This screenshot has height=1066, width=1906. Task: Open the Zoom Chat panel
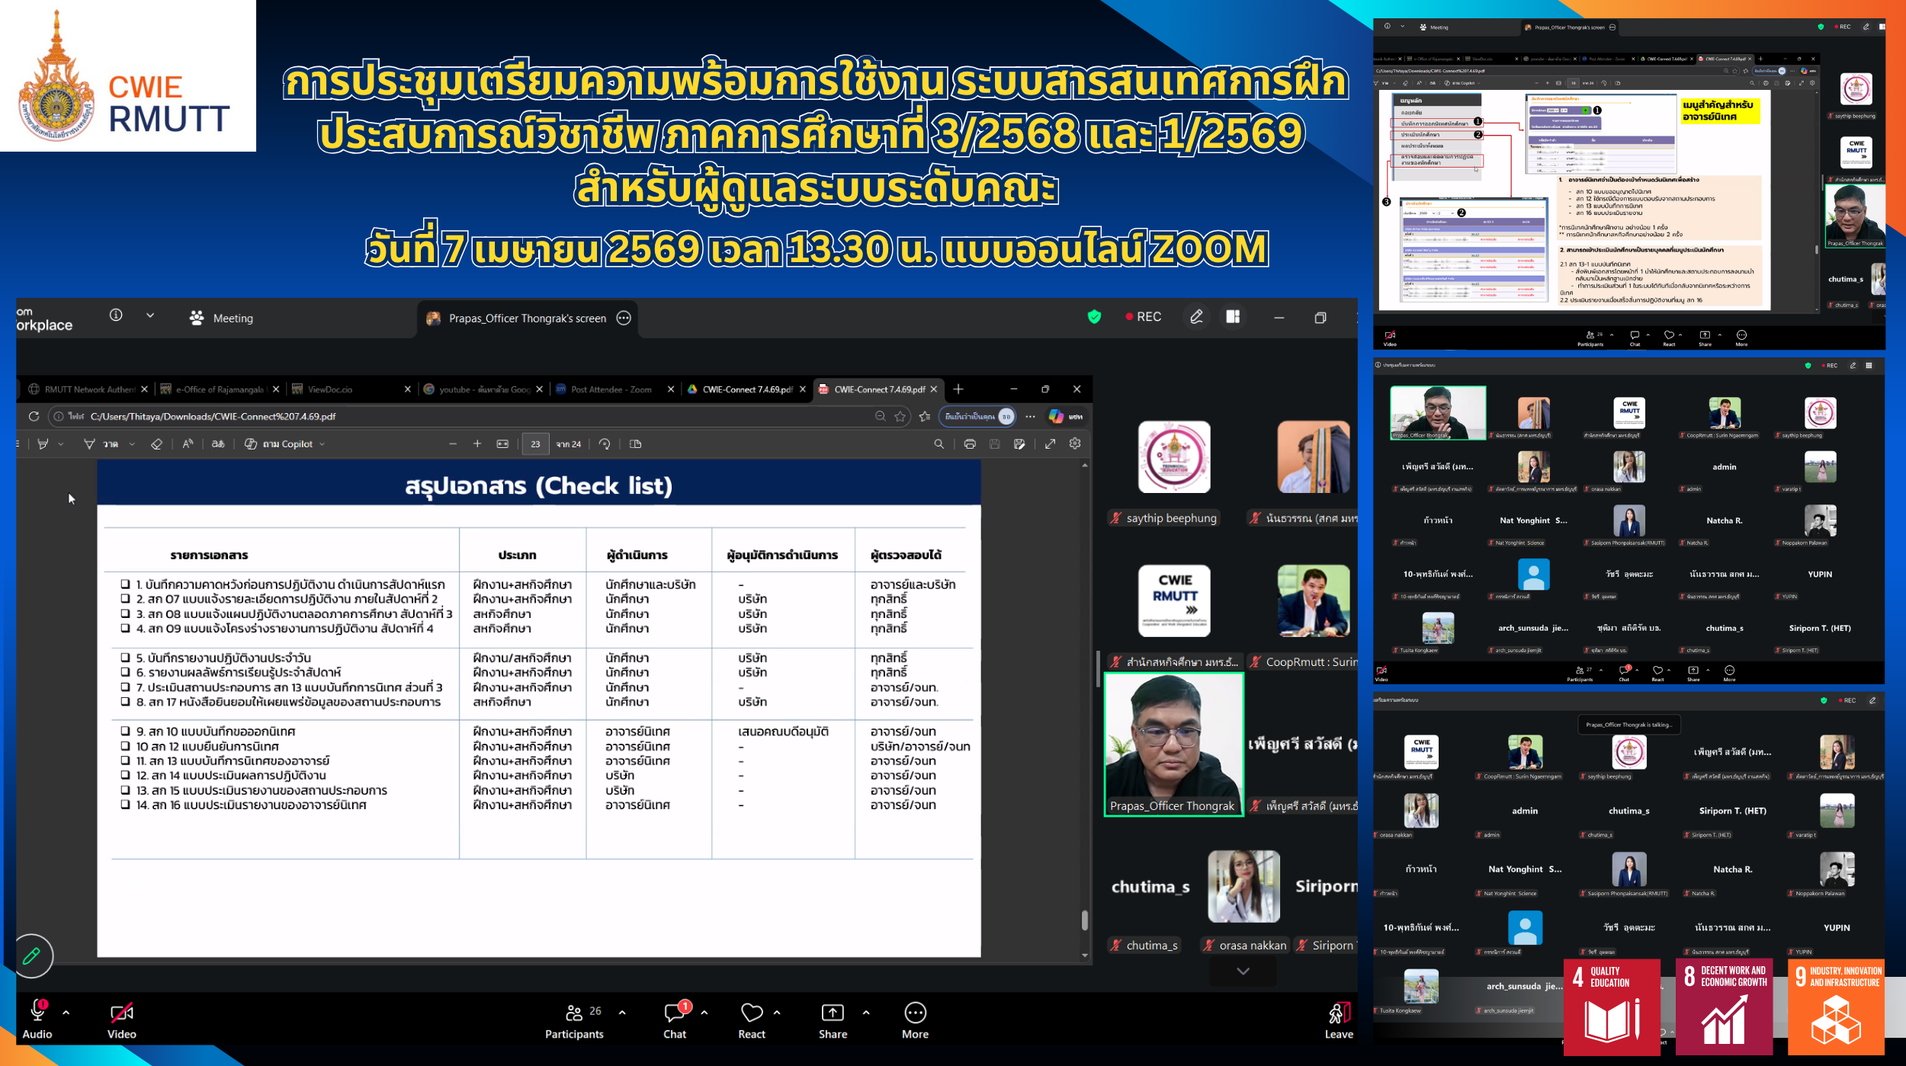674,1013
